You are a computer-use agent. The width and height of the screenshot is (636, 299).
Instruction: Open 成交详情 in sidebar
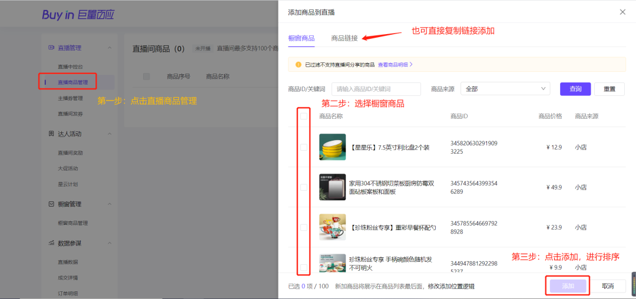(67, 278)
